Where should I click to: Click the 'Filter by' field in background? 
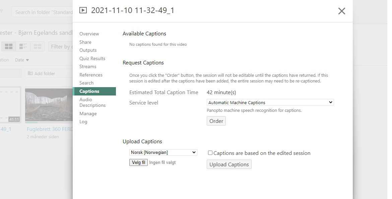click(x=61, y=46)
